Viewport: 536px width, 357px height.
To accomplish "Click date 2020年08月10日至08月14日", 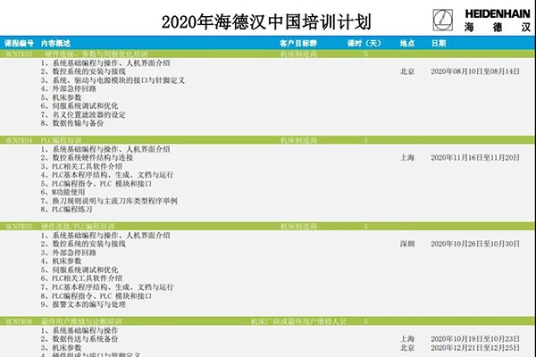I will click(x=475, y=71).
